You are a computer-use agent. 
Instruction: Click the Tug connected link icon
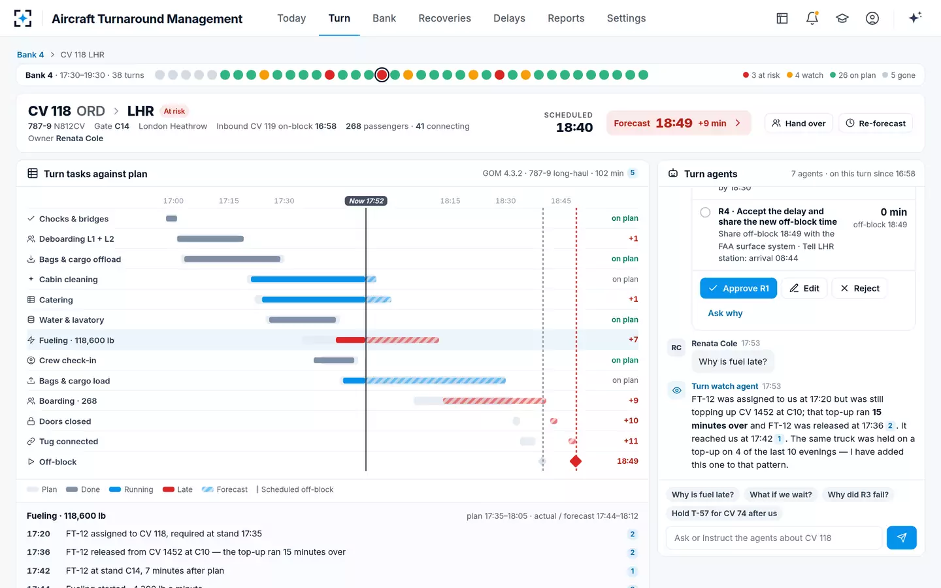[31, 442]
